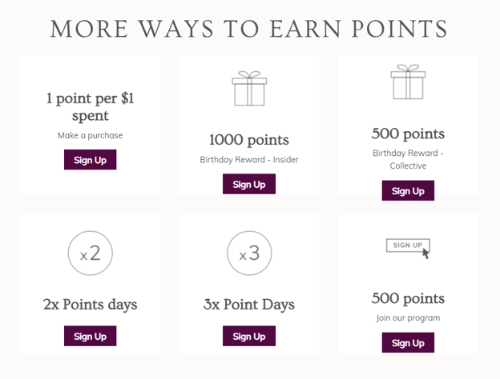Click the 'Join our program' text
This screenshot has width=500, height=379.
408,318
